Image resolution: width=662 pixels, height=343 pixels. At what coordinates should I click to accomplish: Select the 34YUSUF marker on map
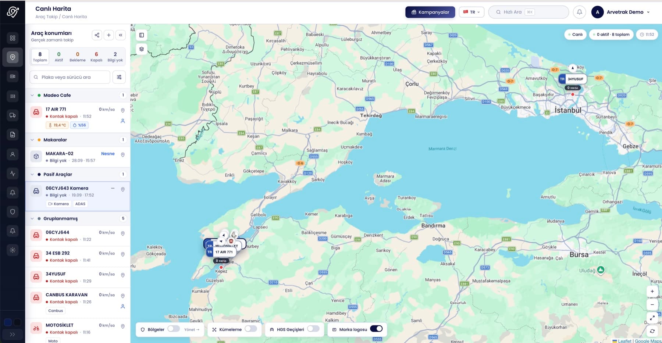click(572, 79)
